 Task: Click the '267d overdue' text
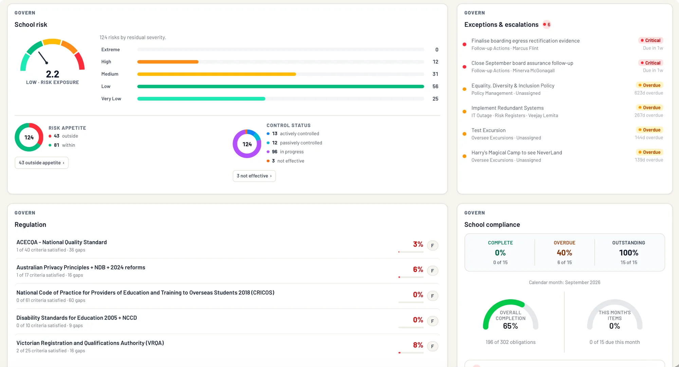pos(648,115)
